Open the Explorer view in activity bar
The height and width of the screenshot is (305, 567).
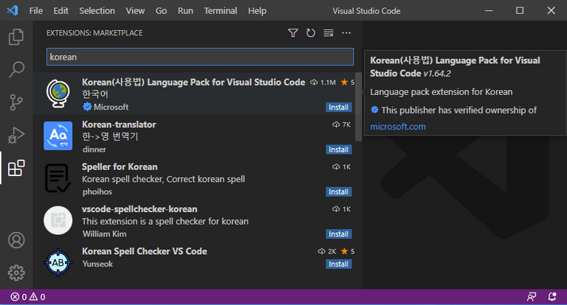pos(16,37)
